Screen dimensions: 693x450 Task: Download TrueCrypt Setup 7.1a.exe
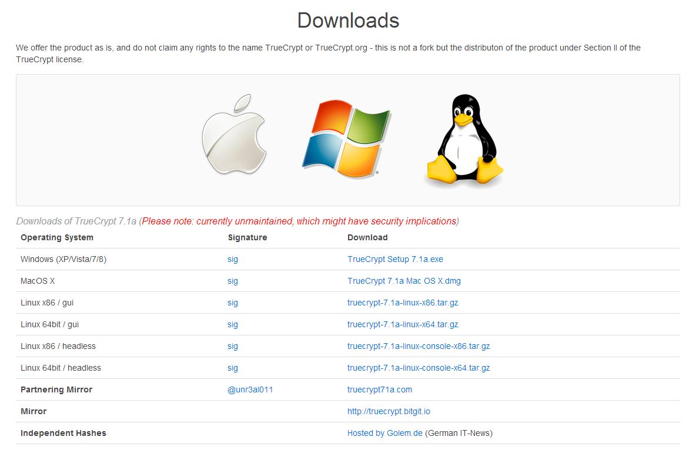pyautogui.click(x=395, y=259)
